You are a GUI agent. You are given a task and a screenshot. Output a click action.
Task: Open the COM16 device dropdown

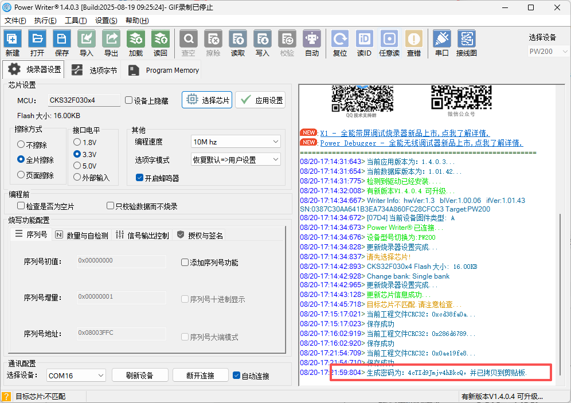(76, 375)
